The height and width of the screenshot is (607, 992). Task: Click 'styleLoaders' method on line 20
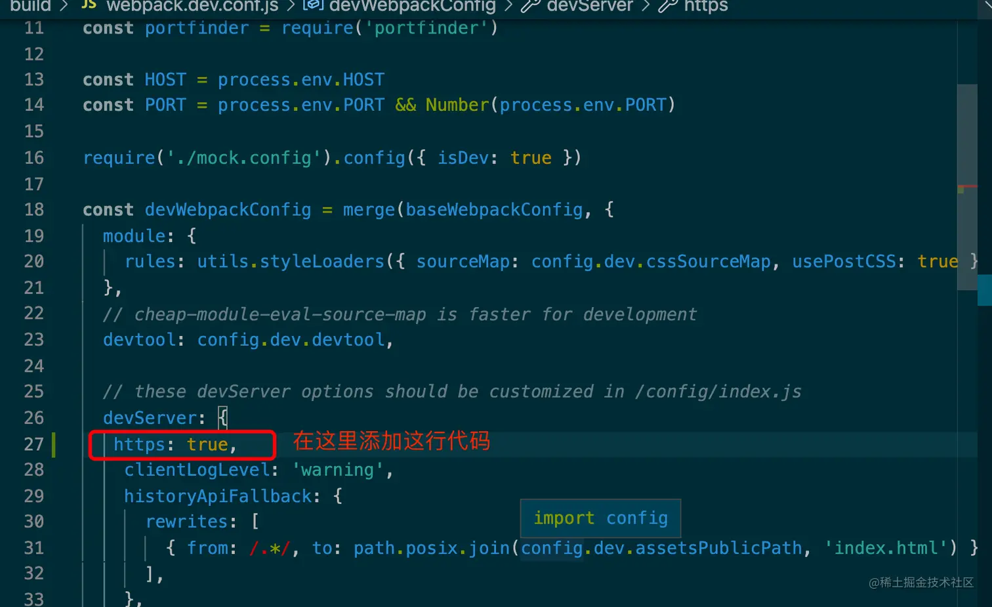coord(322,261)
